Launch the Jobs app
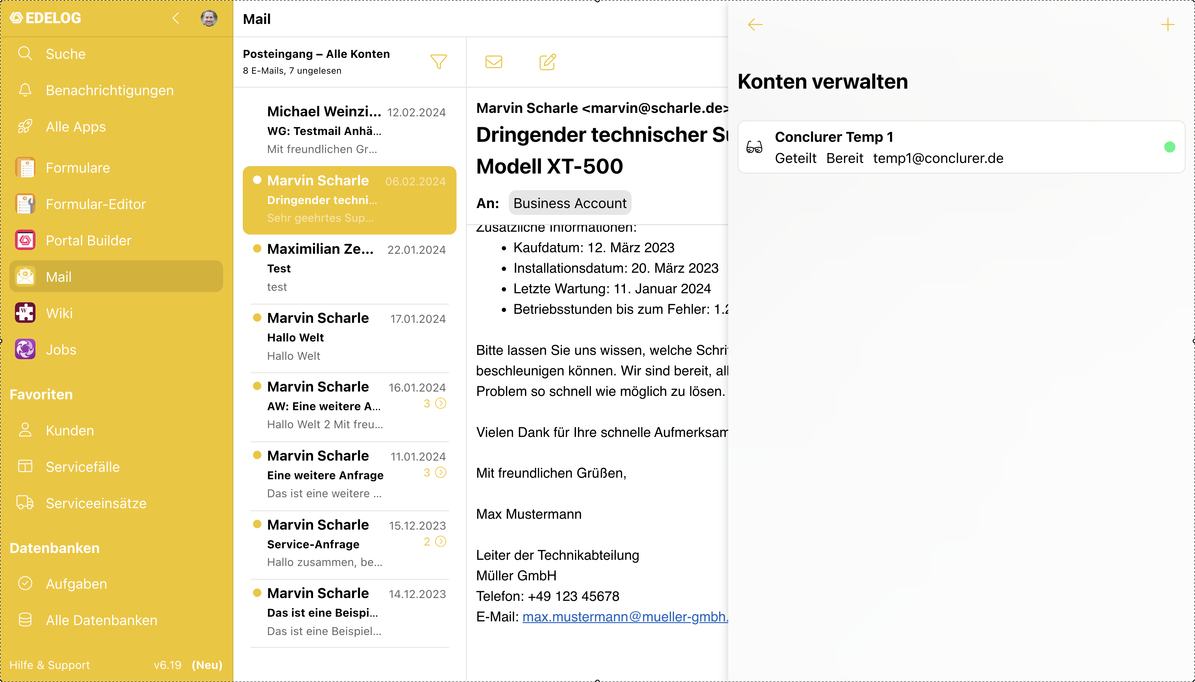The width and height of the screenshot is (1195, 682). (116, 350)
